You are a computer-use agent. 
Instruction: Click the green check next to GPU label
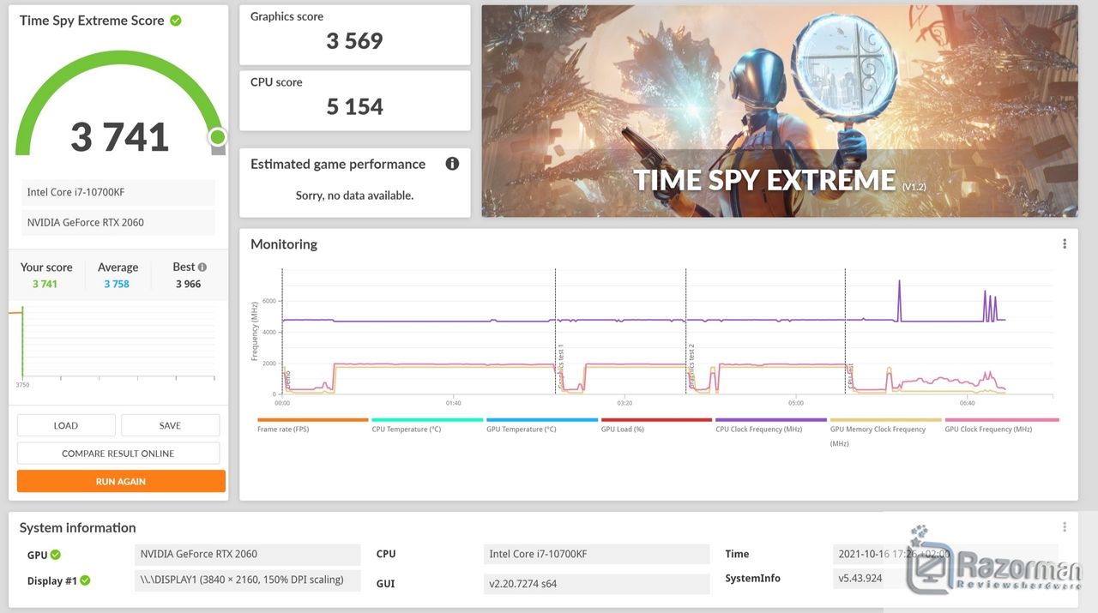point(56,555)
